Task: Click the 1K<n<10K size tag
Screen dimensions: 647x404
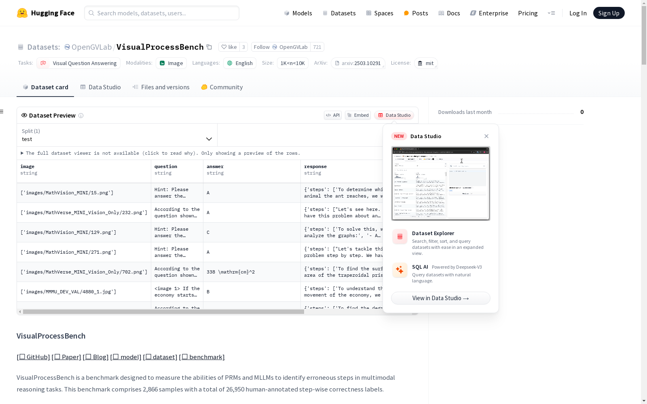Action: 293,63
